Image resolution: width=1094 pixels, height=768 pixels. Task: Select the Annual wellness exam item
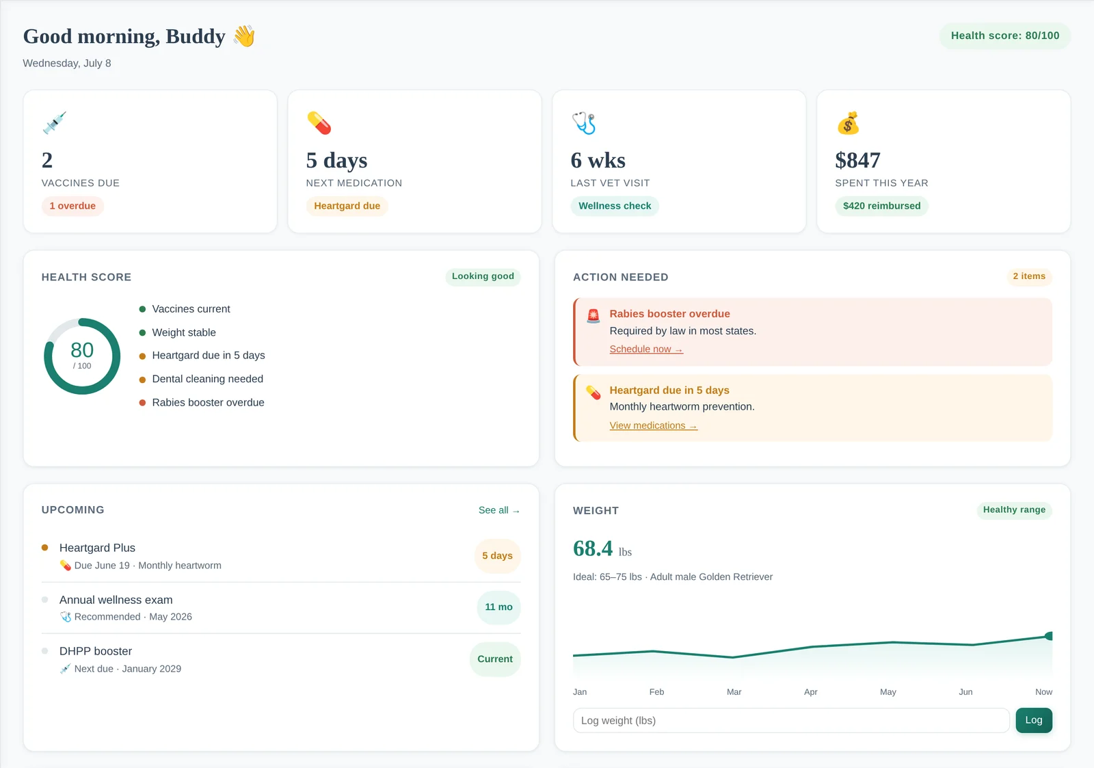(281, 607)
